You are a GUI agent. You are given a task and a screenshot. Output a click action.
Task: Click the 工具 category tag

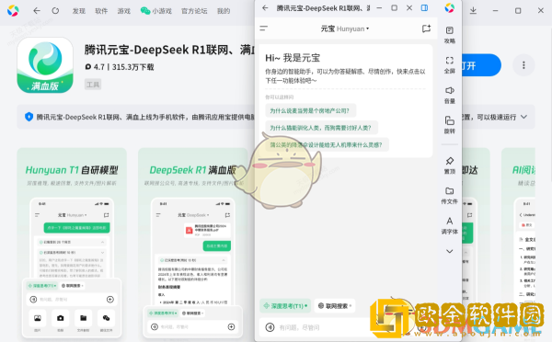(93, 85)
